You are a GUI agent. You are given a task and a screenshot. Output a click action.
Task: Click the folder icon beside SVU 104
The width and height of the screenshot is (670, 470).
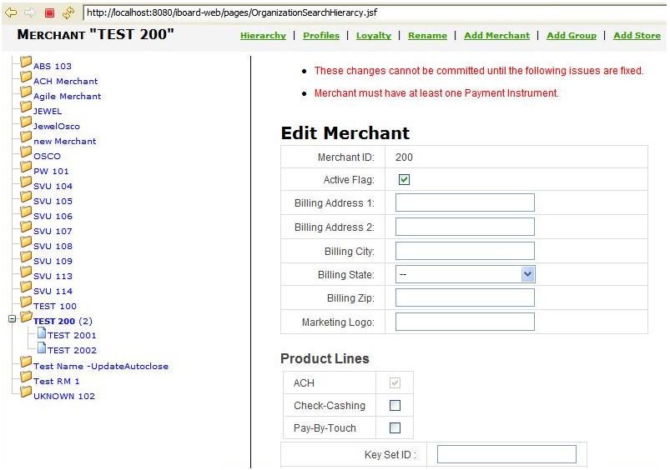point(26,182)
